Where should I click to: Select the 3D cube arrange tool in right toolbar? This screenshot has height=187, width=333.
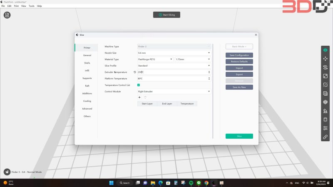click(325, 102)
